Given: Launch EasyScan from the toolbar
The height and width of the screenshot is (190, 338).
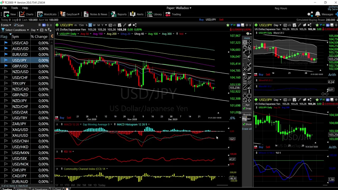Looking at the screenshot, I should pos(69,14).
